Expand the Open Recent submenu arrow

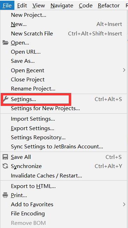tap(124, 70)
